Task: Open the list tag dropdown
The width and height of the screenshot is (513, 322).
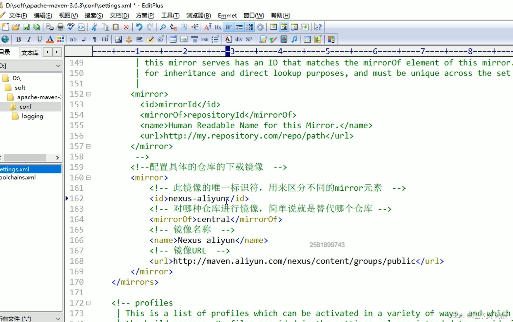Action: (215, 39)
